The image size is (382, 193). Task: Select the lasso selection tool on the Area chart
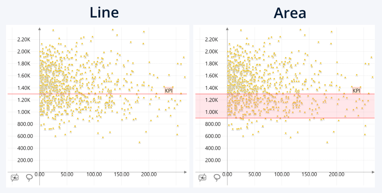click(217, 177)
